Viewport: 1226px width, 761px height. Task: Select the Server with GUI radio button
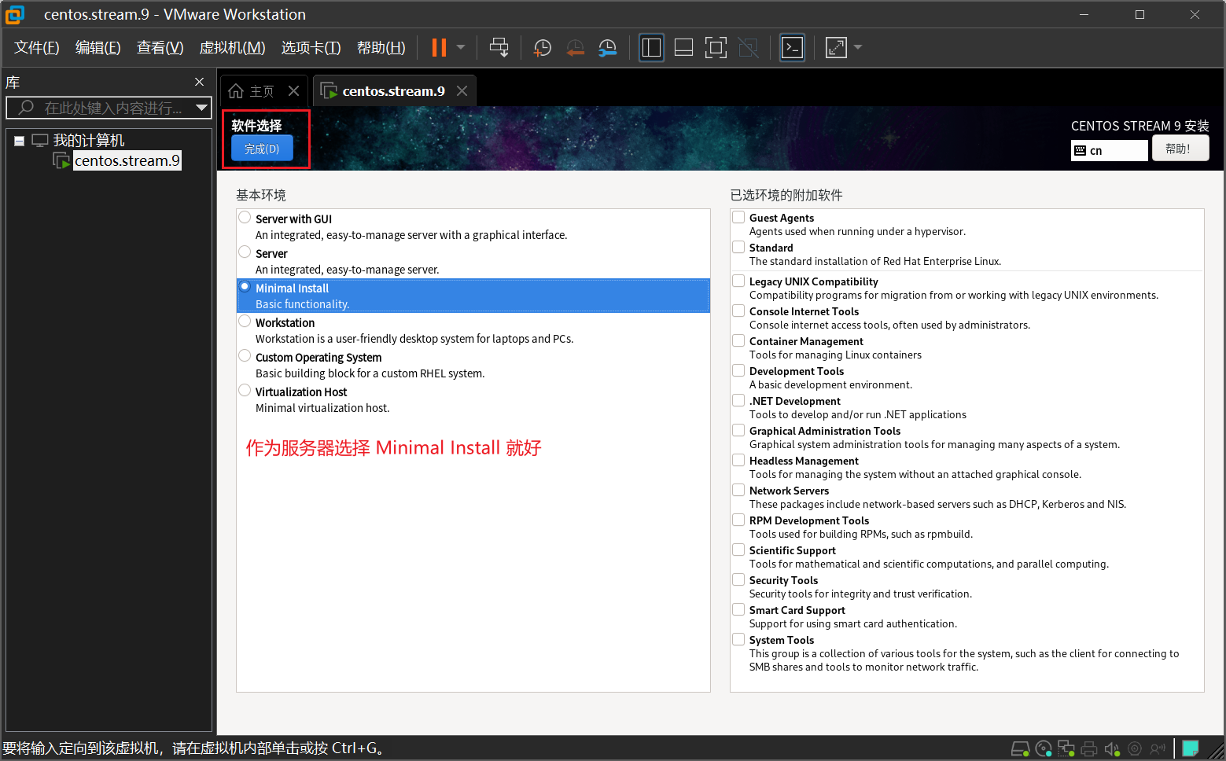pos(245,218)
